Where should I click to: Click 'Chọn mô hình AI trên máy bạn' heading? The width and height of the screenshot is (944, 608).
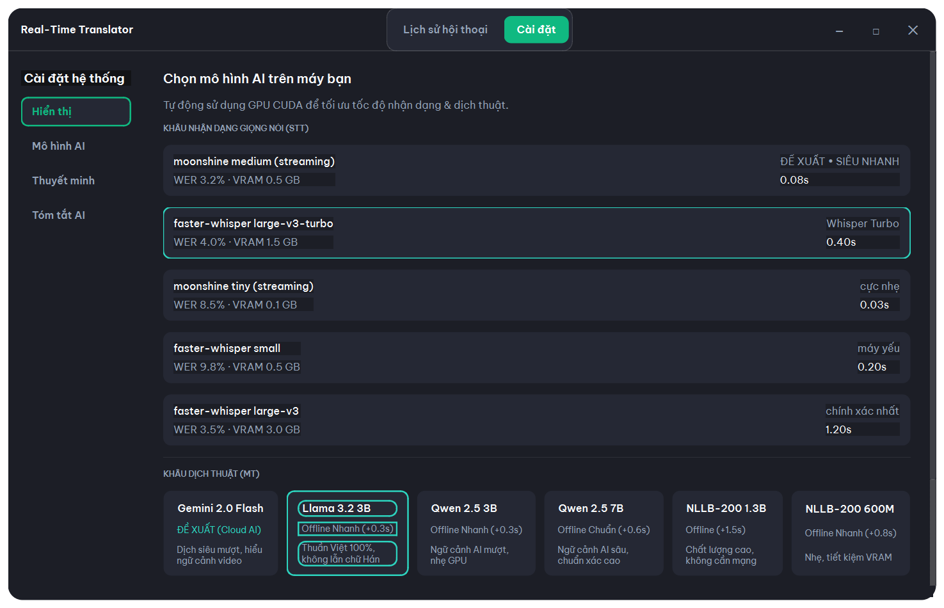click(257, 79)
